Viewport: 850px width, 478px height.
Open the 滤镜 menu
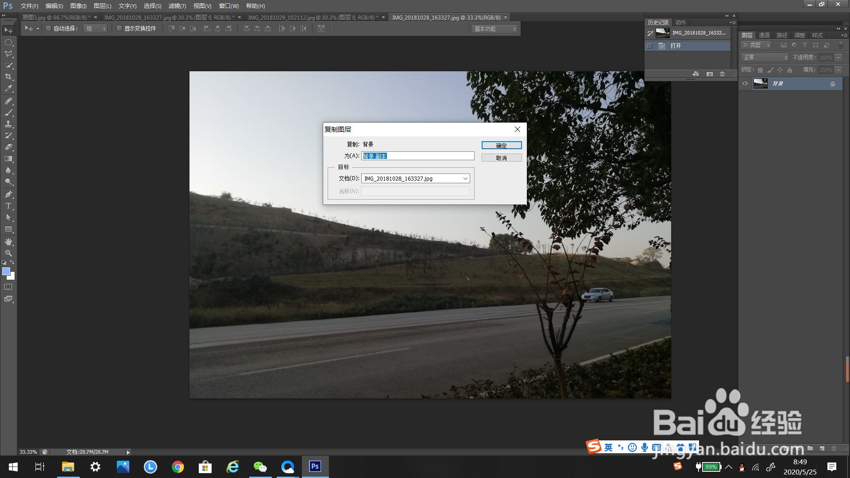point(177,6)
